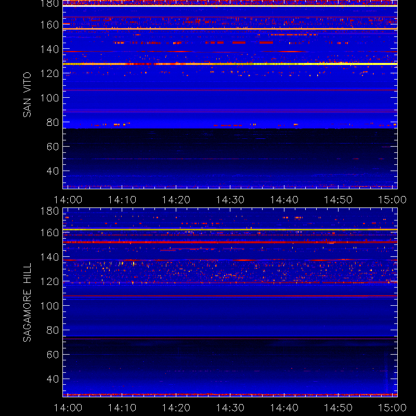Click the thick red band near 152 in Sagamore Hill
Image resolution: width=416 pixels, height=416 pixels.
(230, 242)
